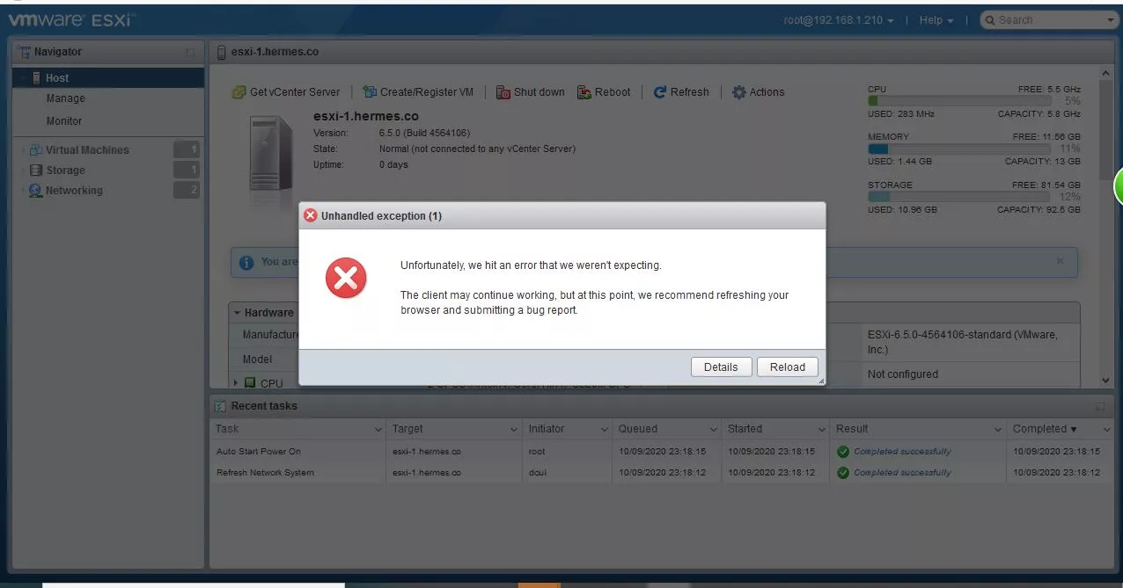Open the Target column dropdown arrow
1123x588 pixels.
tap(514, 430)
